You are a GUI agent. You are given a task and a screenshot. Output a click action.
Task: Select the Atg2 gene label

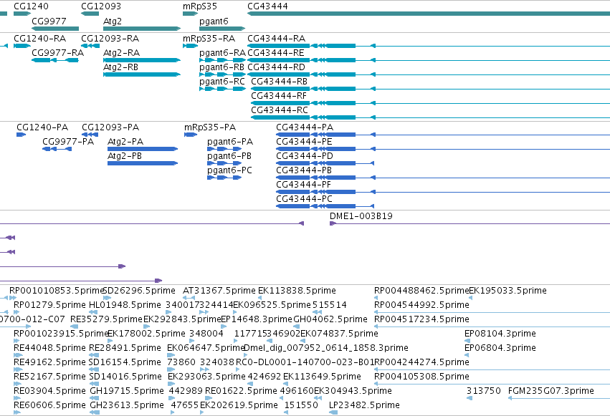(113, 21)
